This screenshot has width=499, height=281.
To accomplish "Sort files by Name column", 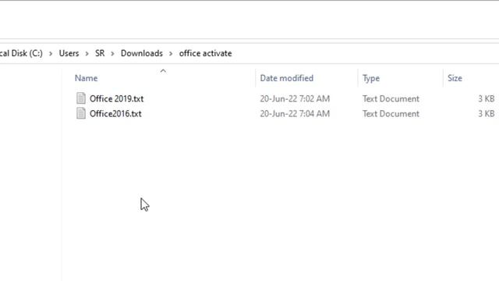I will 87,78.
